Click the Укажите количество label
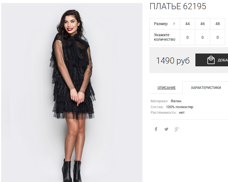 point(164,37)
